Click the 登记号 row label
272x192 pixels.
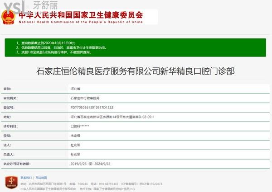(9, 108)
